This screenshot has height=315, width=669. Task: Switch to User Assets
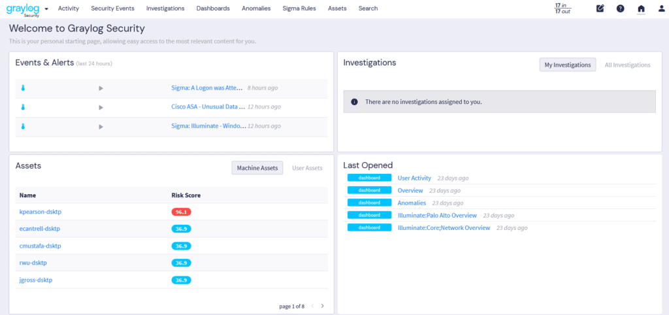pos(307,168)
